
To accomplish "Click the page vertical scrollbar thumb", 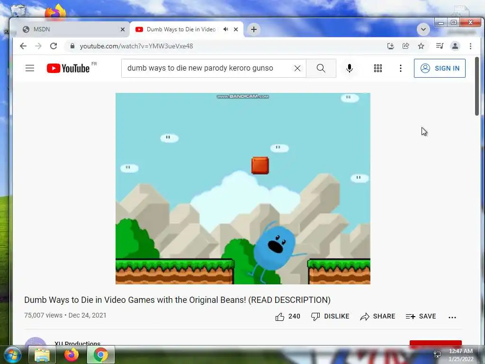I will 476,86.
